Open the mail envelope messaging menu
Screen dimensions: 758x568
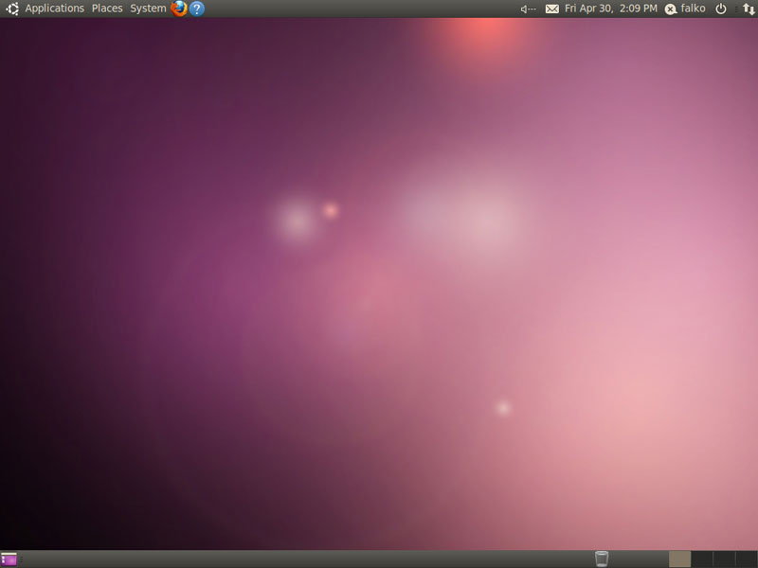click(x=552, y=9)
